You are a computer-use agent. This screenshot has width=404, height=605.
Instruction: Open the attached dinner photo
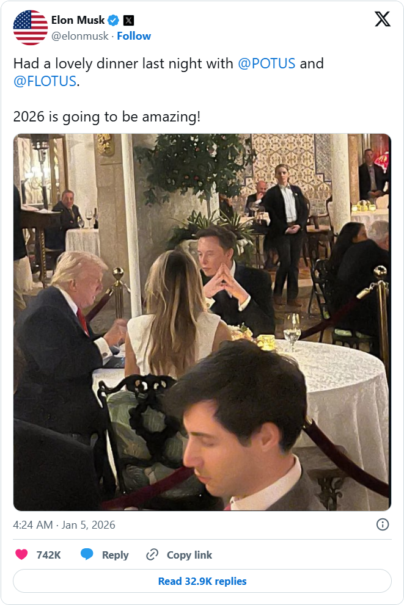(202, 322)
